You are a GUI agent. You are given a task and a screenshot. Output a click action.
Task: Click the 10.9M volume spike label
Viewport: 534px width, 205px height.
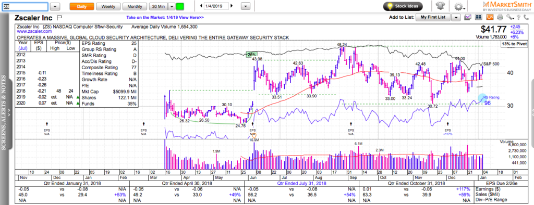254,140
